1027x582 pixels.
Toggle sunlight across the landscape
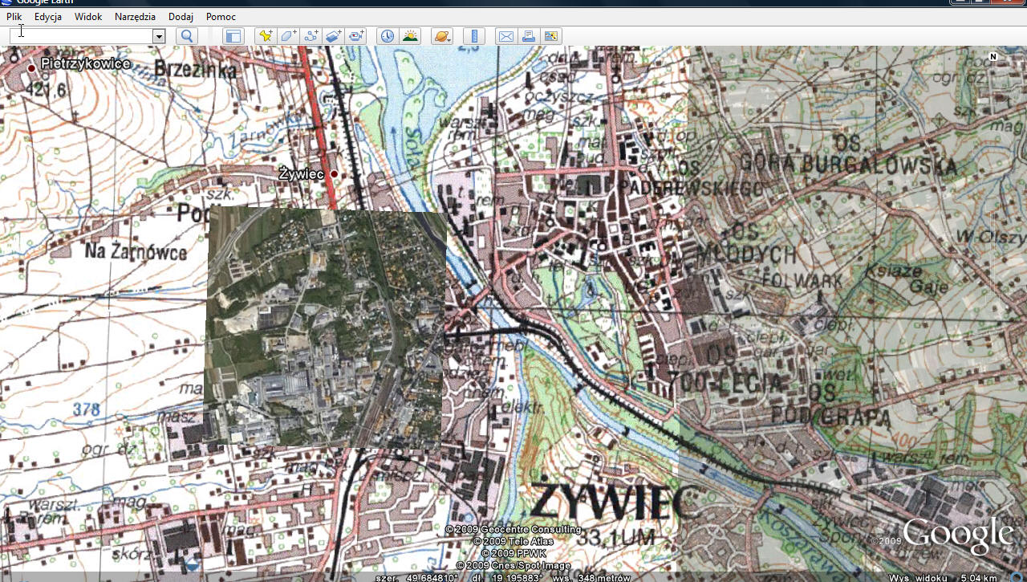coord(410,36)
